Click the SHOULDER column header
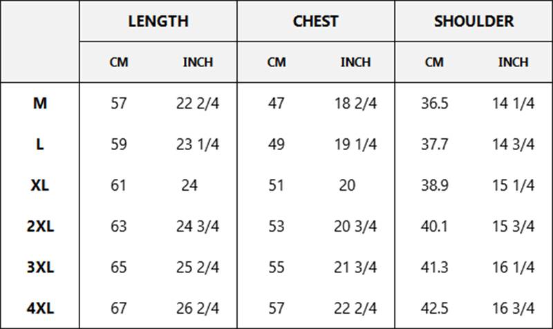This screenshot has width=553, height=329. click(474, 21)
